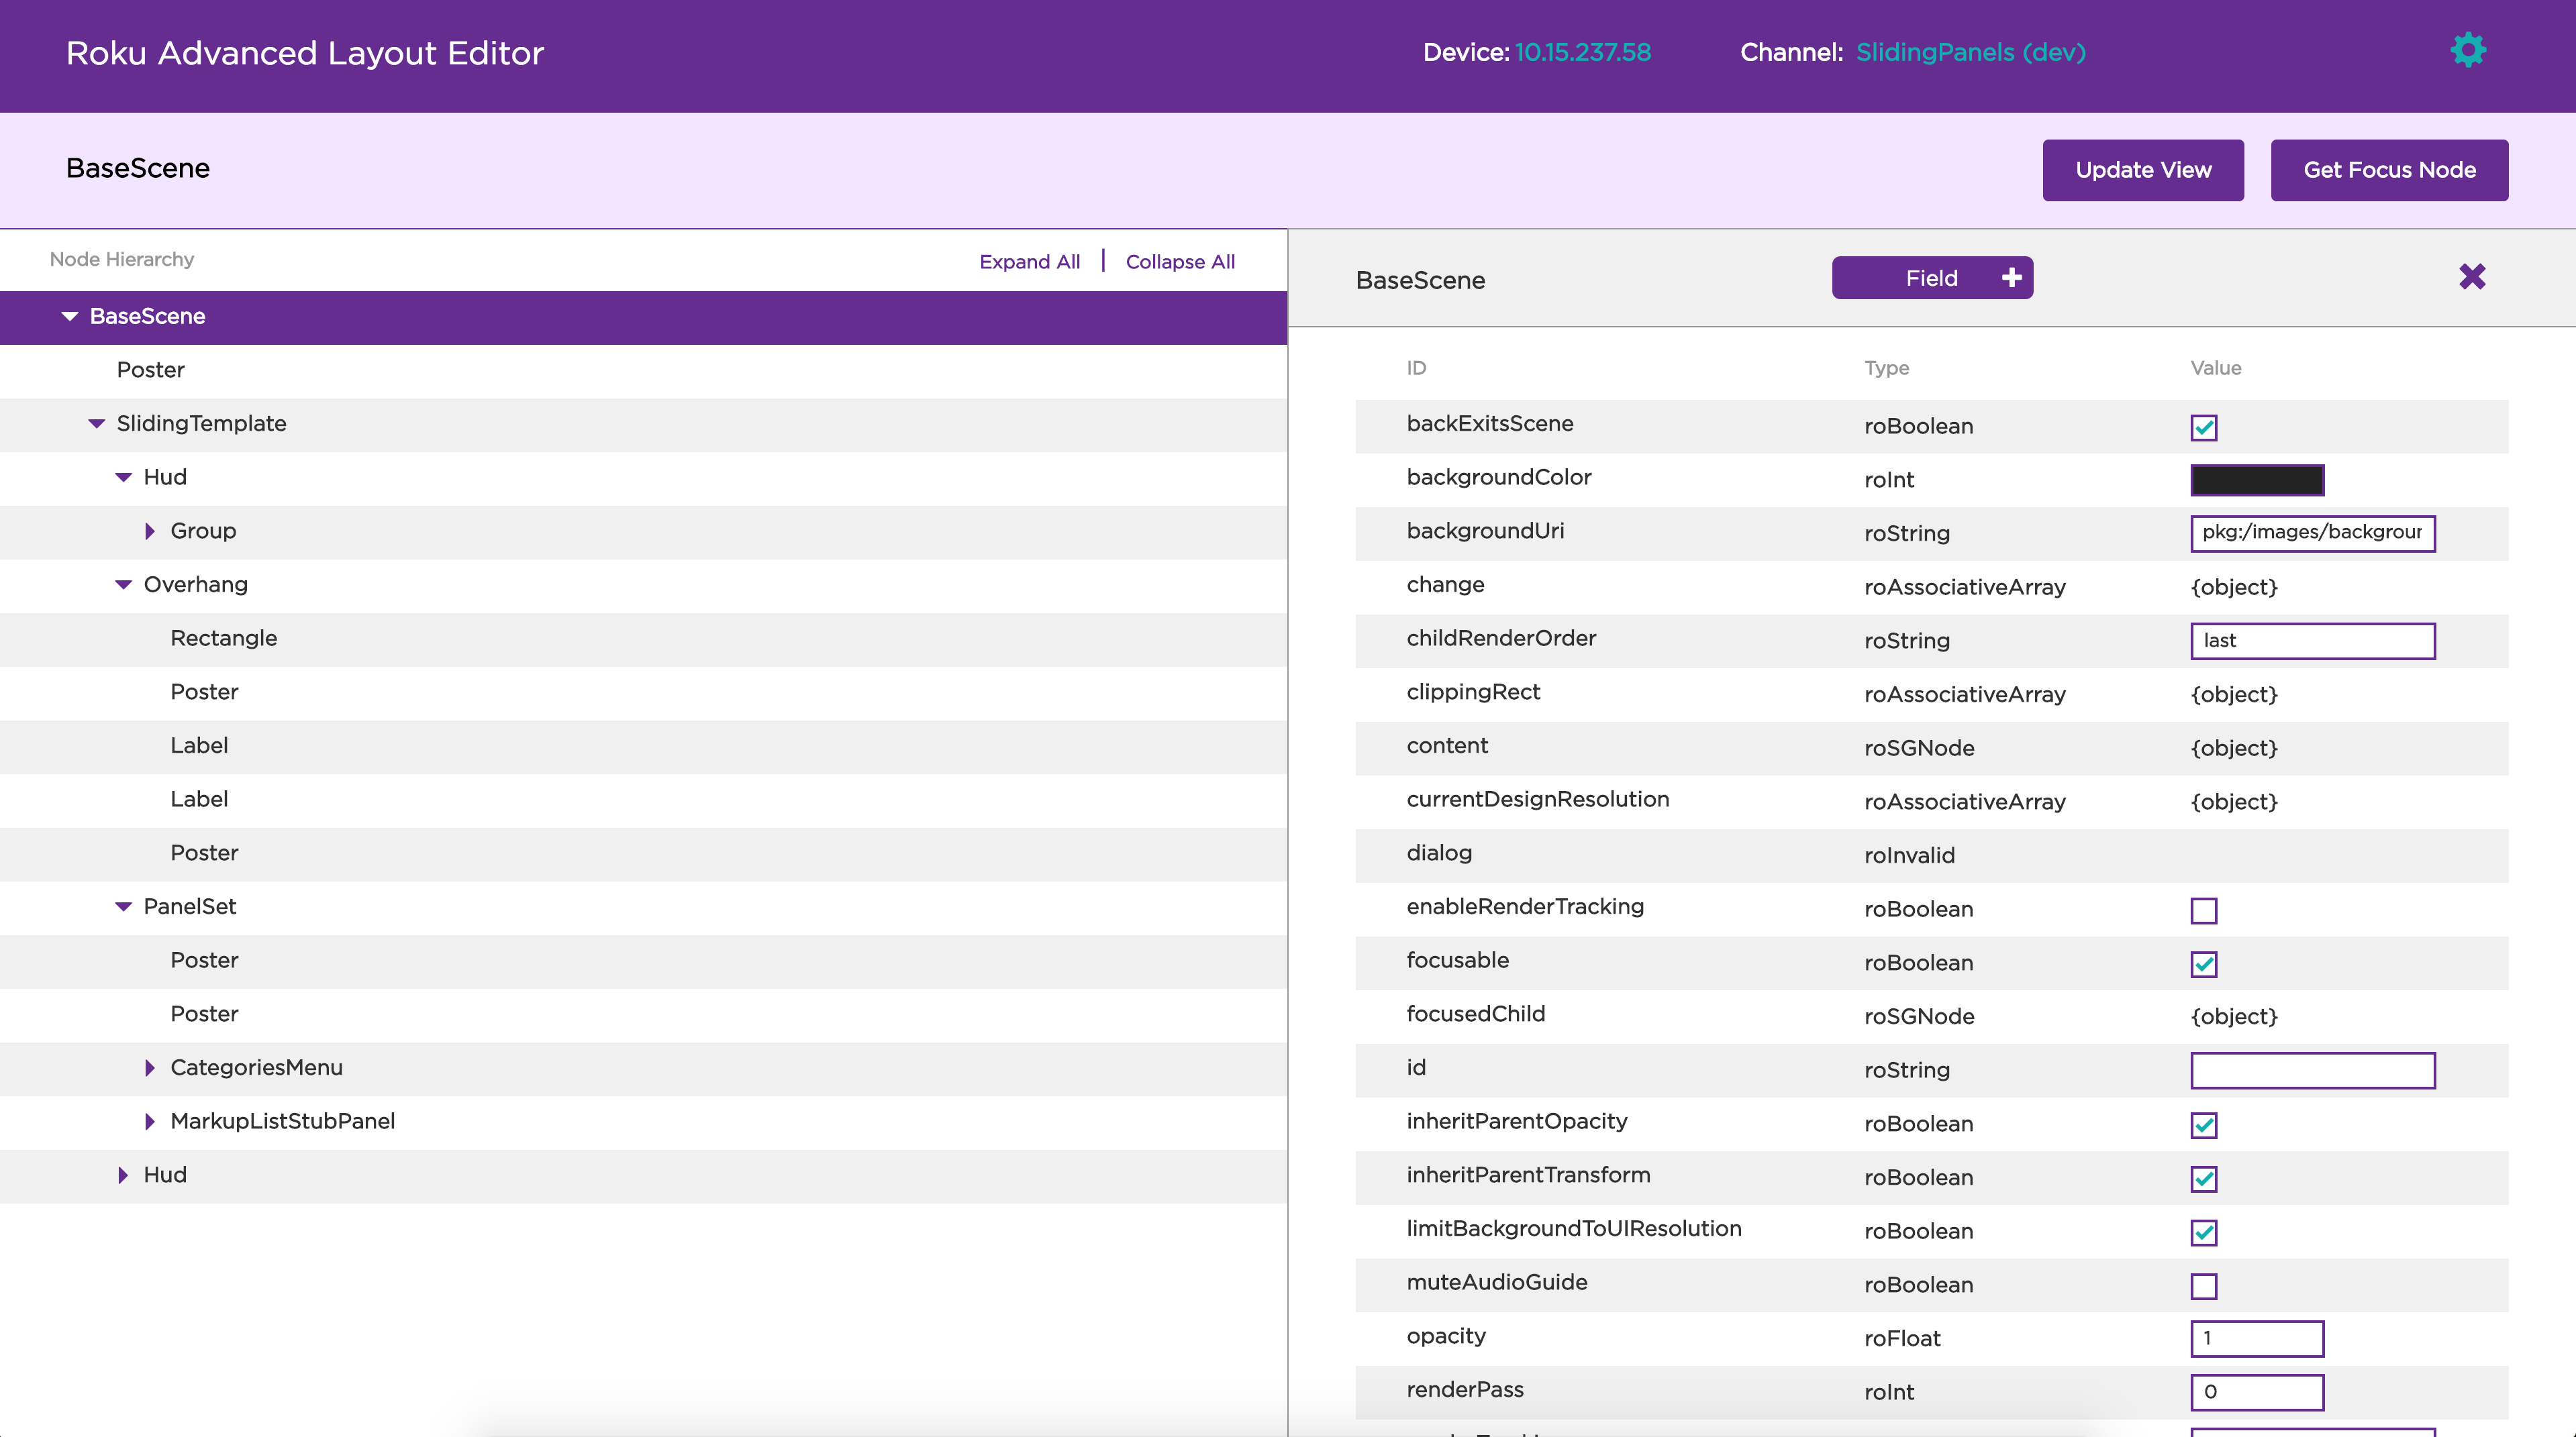Uncheck the focusable checkbox
This screenshot has height=1437, width=2576.
[2203, 964]
